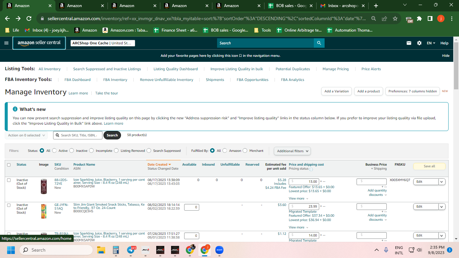
Task: Click the browser back arrow
Action: tap(7, 18)
